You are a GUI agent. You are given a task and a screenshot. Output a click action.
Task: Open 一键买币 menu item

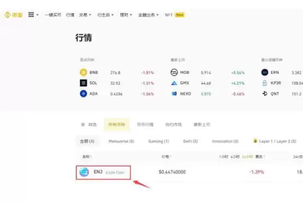point(53,15)
